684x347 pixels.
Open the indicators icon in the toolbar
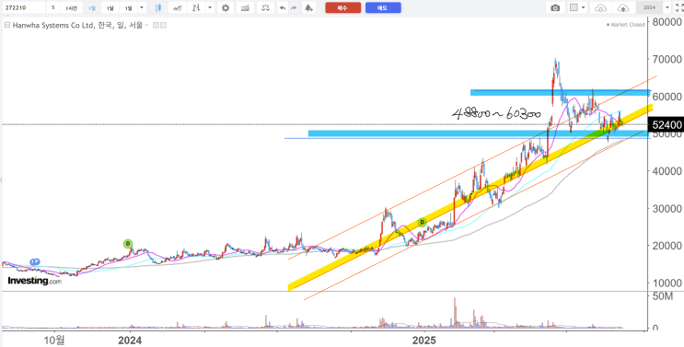point(246,7)
